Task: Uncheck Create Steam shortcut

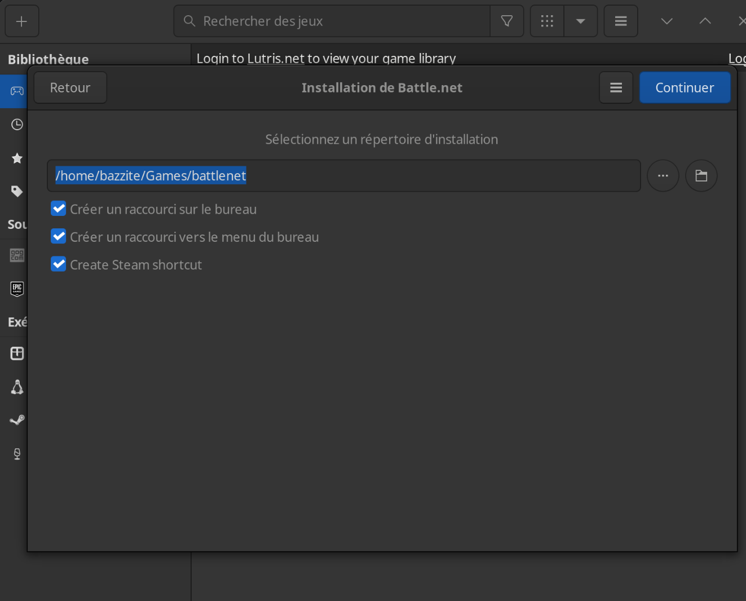Action: pos(59,264)
